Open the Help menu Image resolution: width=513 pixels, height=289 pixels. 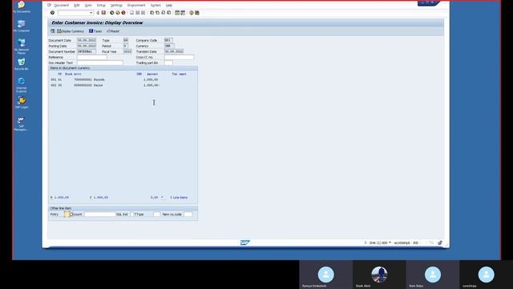coord(169,6)
